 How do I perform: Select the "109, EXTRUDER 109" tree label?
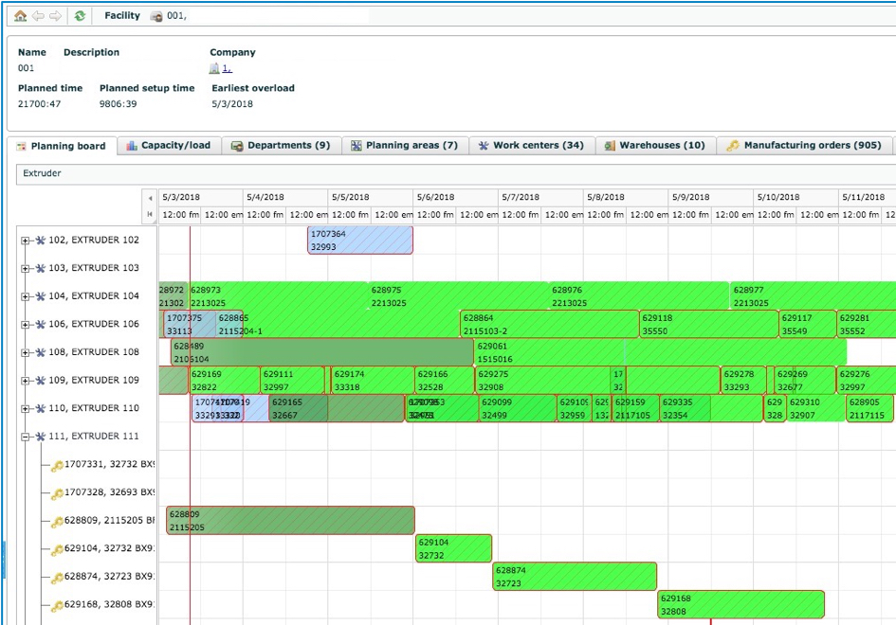[94, 380]
